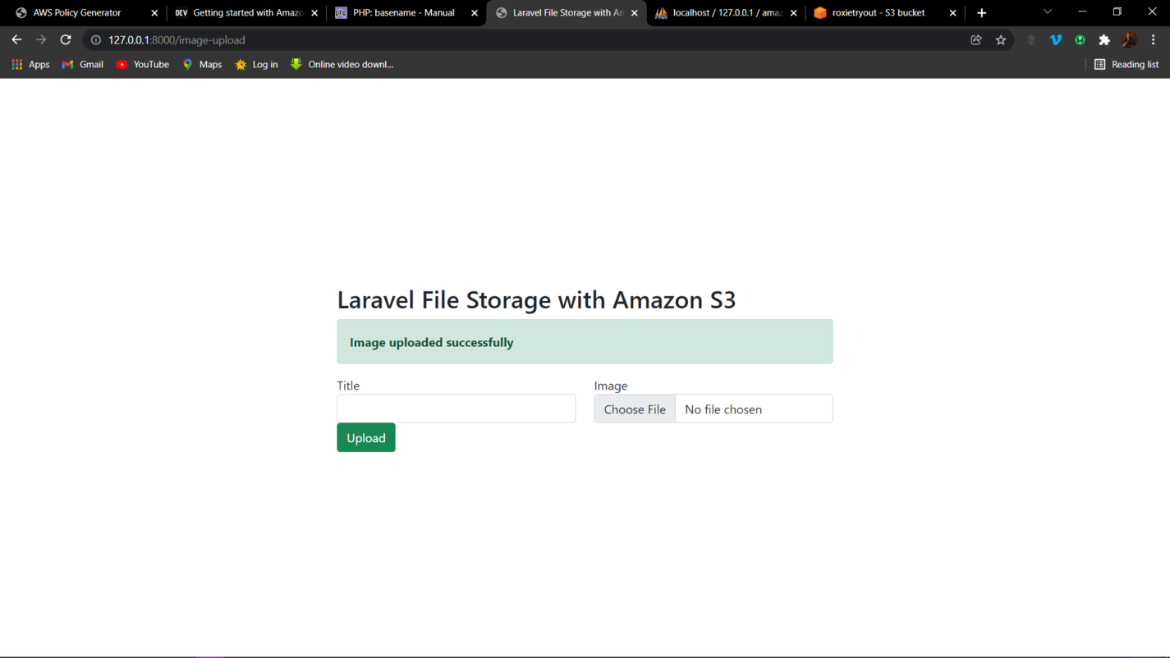The width and height of the screenshot is (1170, 658).
Task: Open the Gmail bookmark
Action: pos(83,64)
